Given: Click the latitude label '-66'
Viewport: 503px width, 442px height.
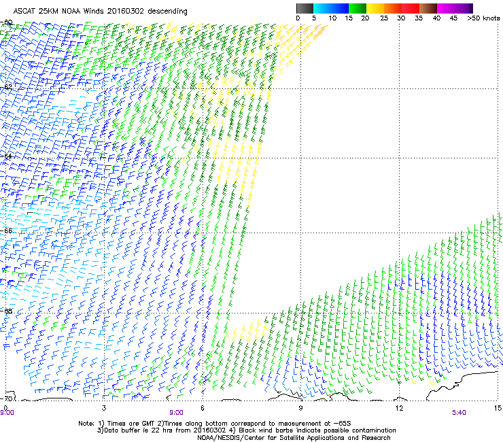Looking at the screenshot, I should (x=6, y=231).
